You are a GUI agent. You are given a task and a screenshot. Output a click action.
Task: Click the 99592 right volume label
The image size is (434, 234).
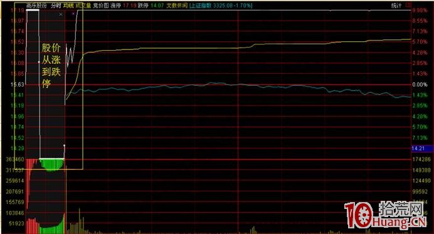click(420, 191)
